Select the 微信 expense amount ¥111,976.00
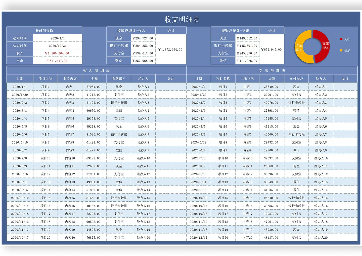The image size is (362, 256). [247, 61]
